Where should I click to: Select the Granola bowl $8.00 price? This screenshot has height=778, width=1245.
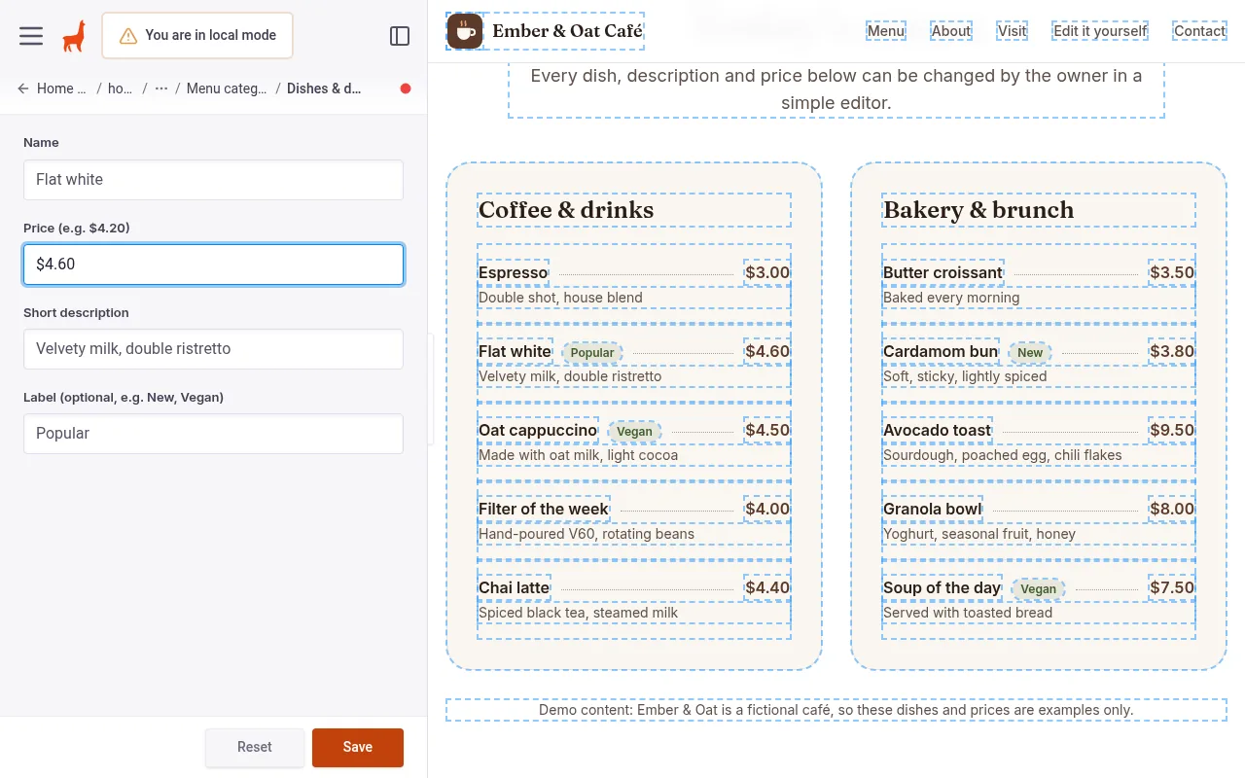[1172, 509]
